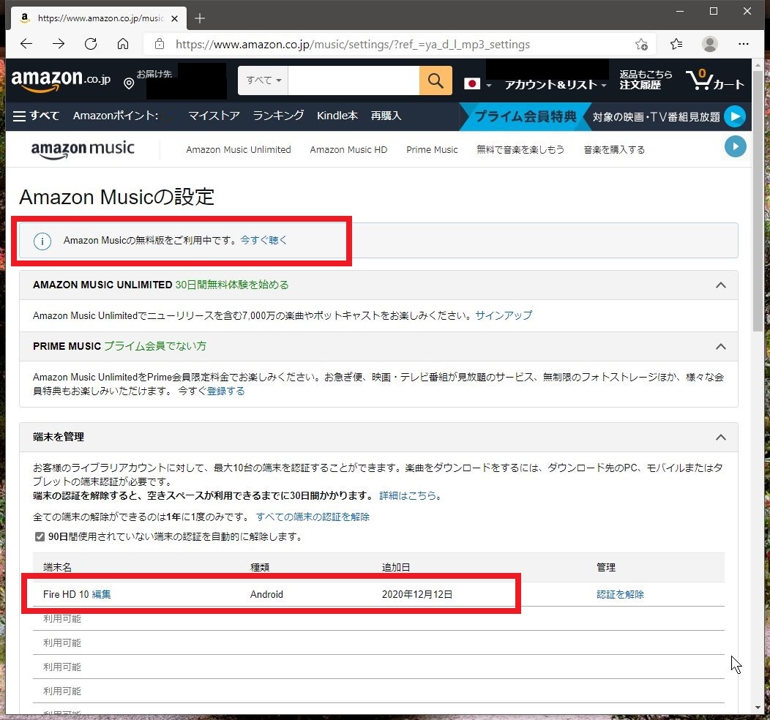The width and height of the screenshot is (770, 720).
Task: Collapse the Amazon Music Unlimited section
Action: coord(720,285)
